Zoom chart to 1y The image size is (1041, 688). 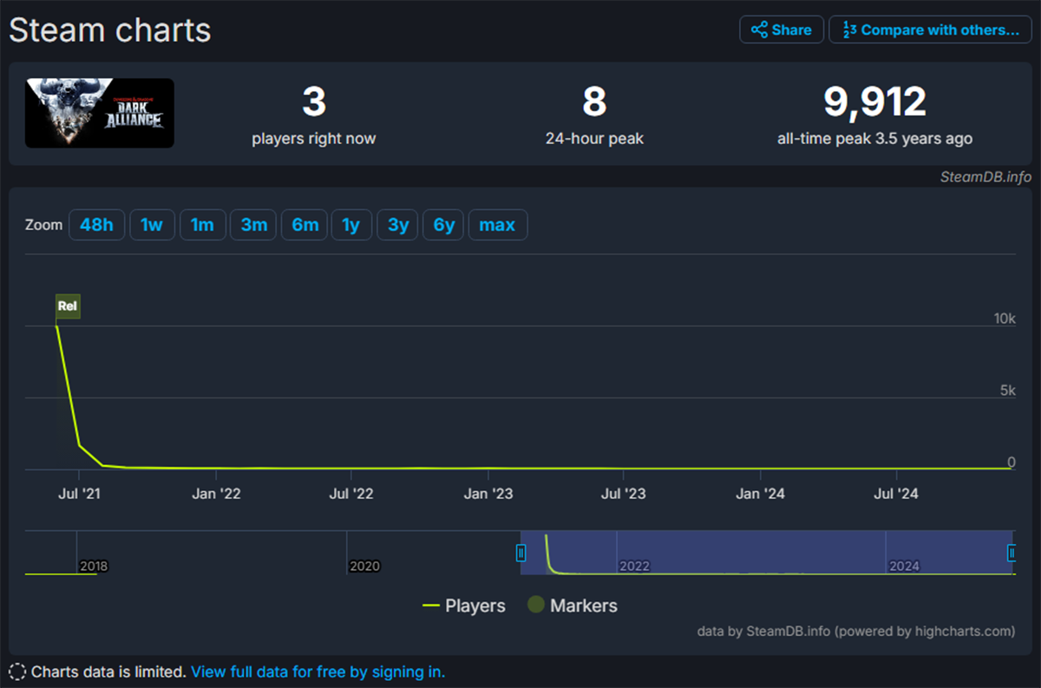(x=351, y=225)
